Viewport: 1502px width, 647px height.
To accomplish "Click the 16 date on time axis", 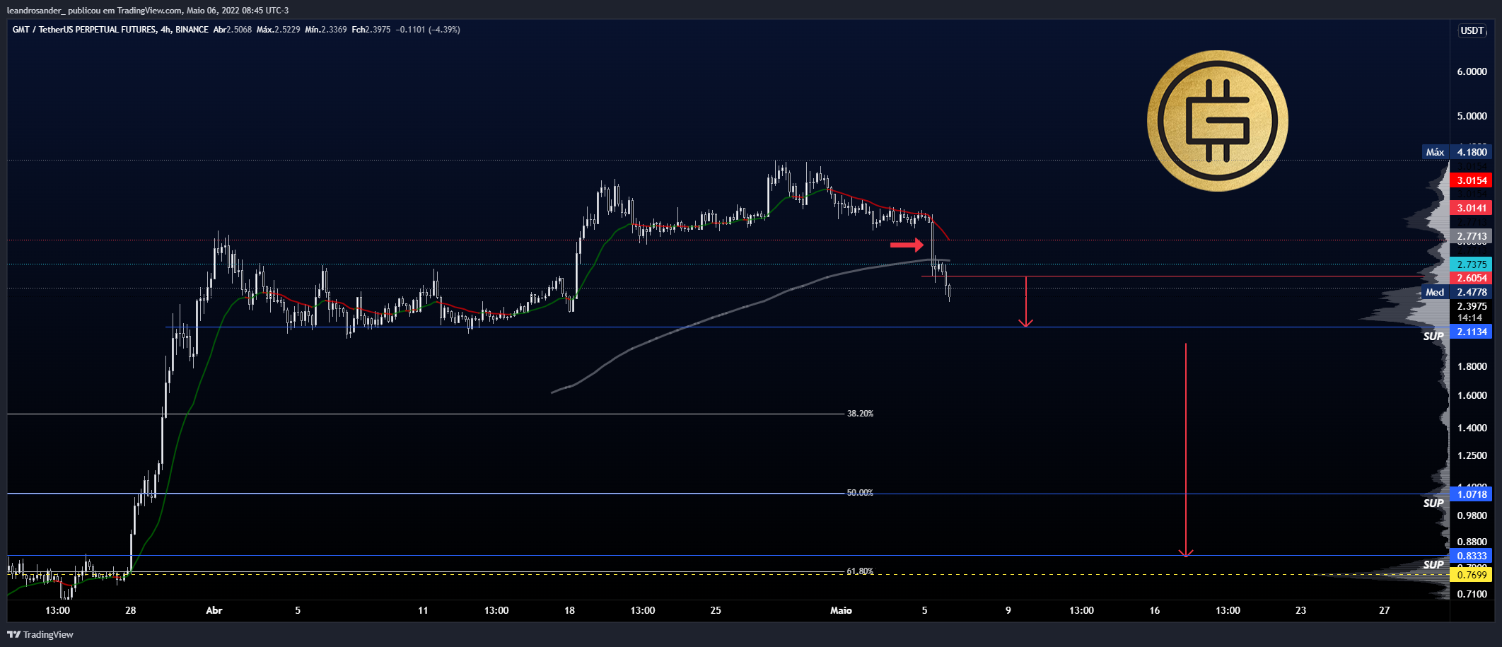I will pyautogui.click(x=1155, y=610).
